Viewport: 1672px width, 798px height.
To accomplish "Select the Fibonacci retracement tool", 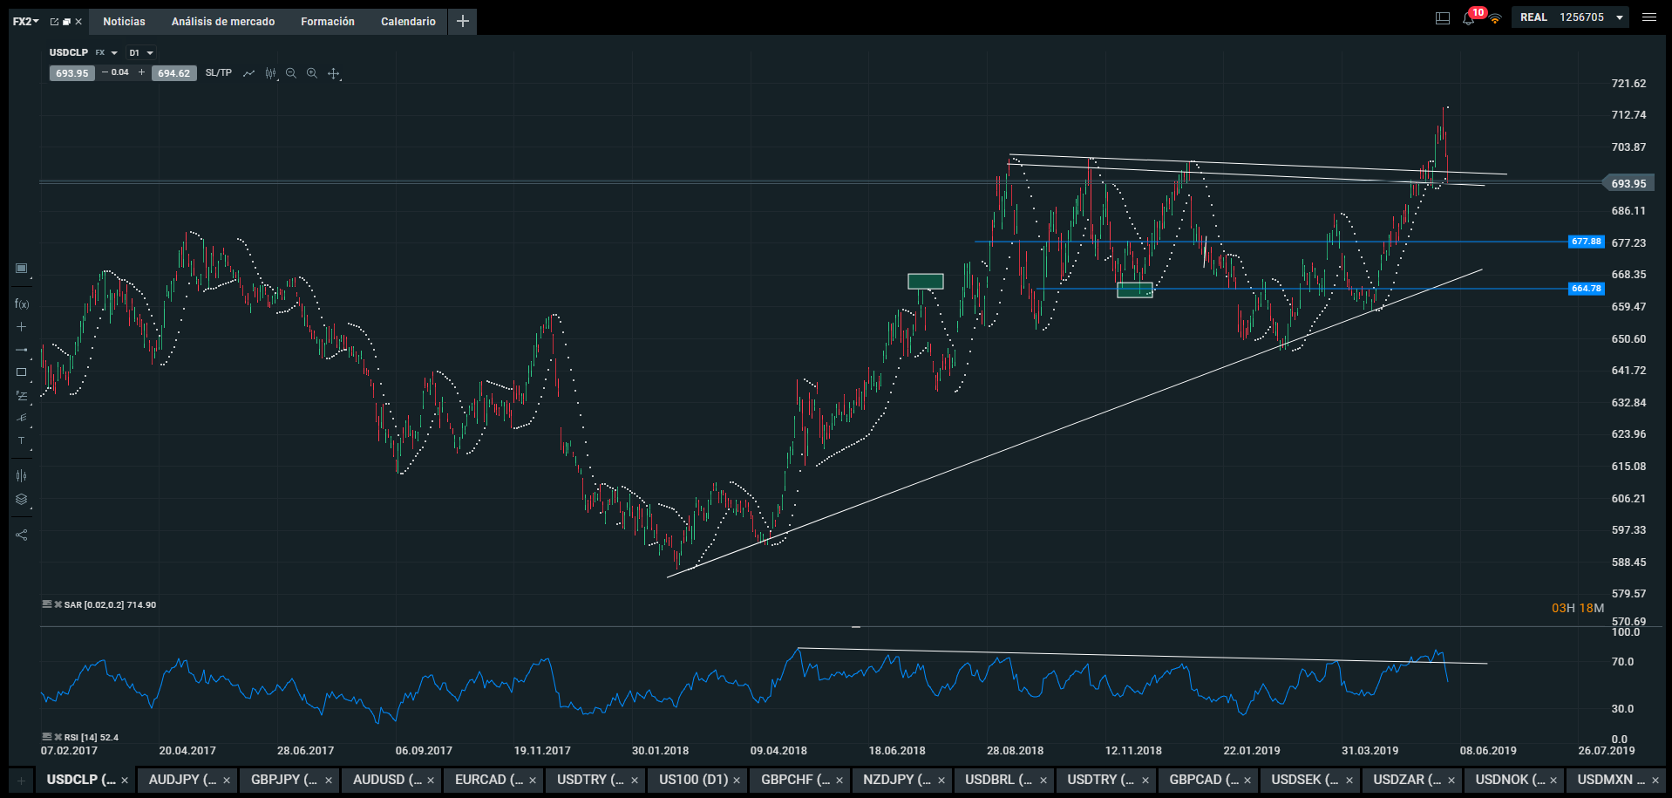I will click(22, 396).
